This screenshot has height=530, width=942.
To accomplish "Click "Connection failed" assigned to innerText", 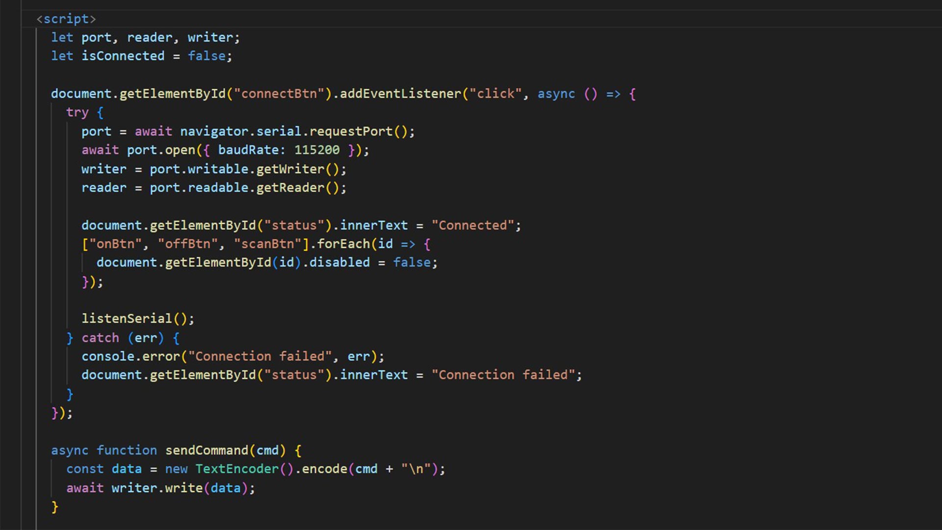I will 503,375.
